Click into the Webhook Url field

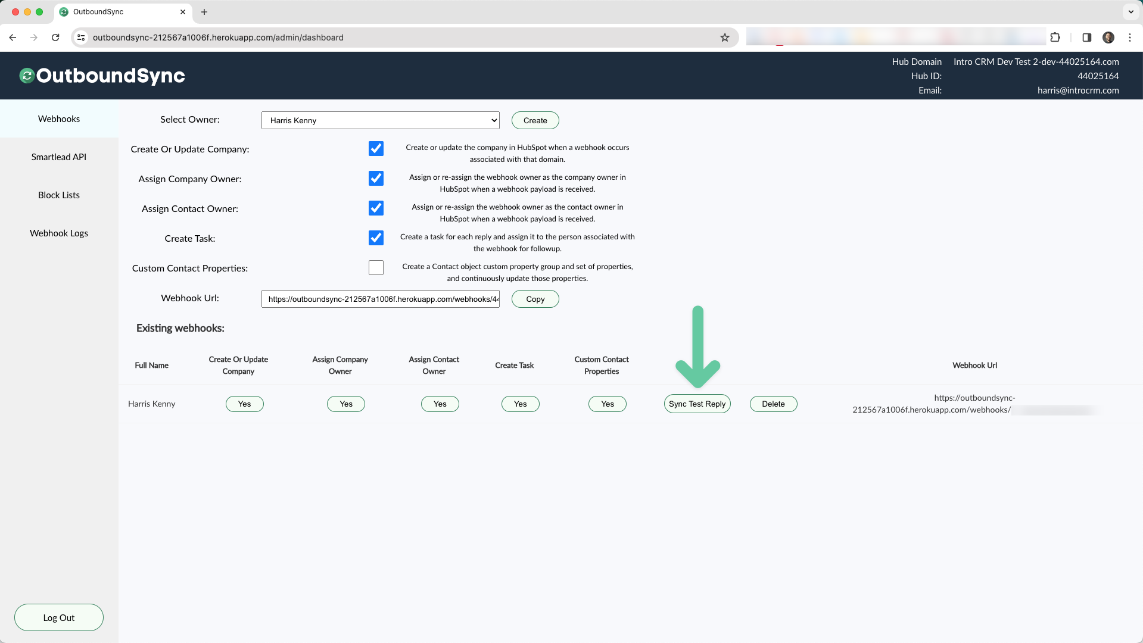381,299
